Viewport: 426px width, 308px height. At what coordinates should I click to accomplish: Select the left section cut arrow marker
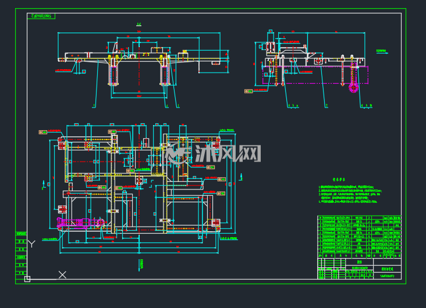coord(44,185)
